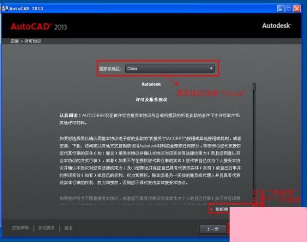
Task: Minimize the AutoCAD 2013 installer window
Action: (280, 9)
